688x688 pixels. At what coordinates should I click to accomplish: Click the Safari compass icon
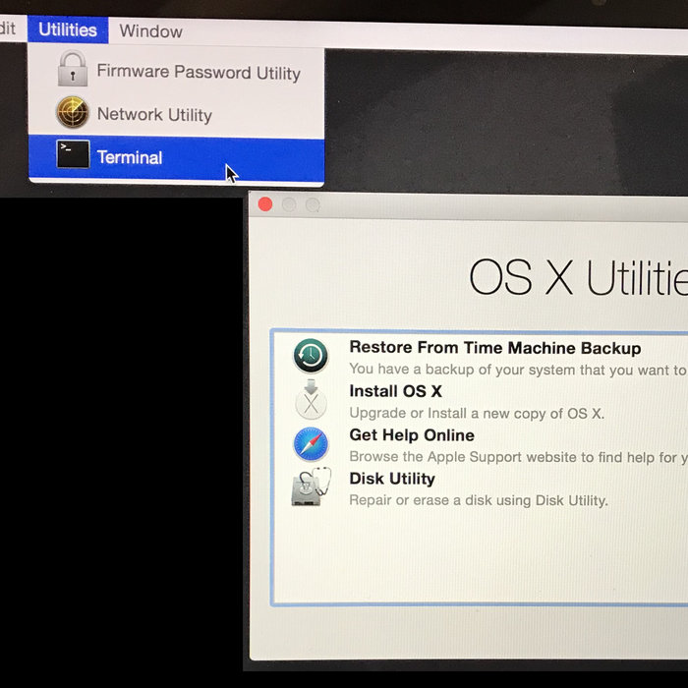(x=311, y=444)
